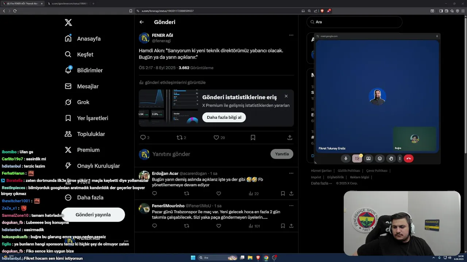Click Hizmet Şartları footer link
Viewport: 467px width, 262px height.
click(321, 171)
